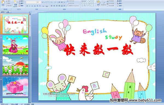The image size is (164, 105).
Task: Toggle bold formatting
Action: [27, 6]
